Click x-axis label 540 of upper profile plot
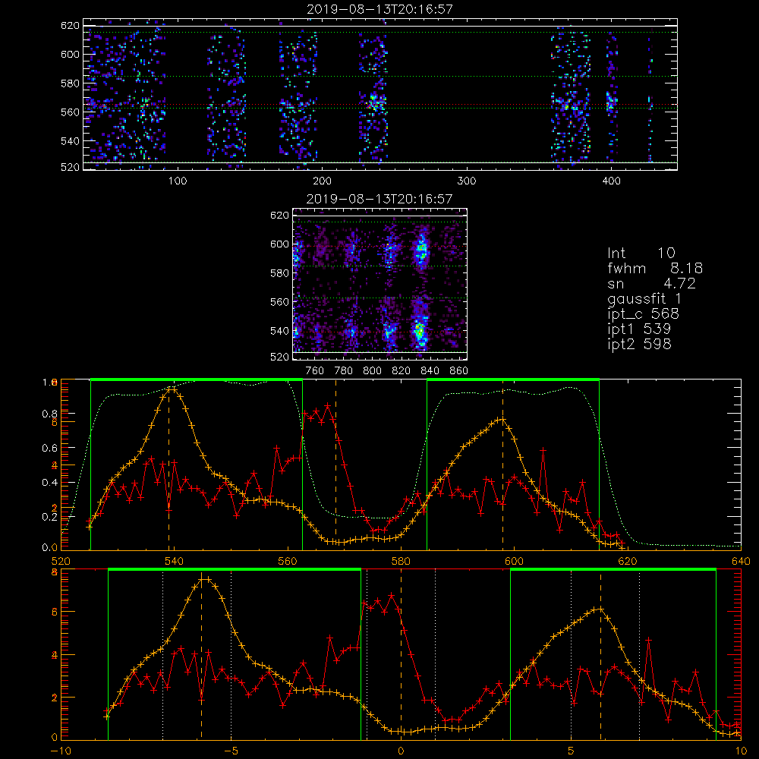The width and height of the screenshot is (759, 759). (x=175, y=562)
